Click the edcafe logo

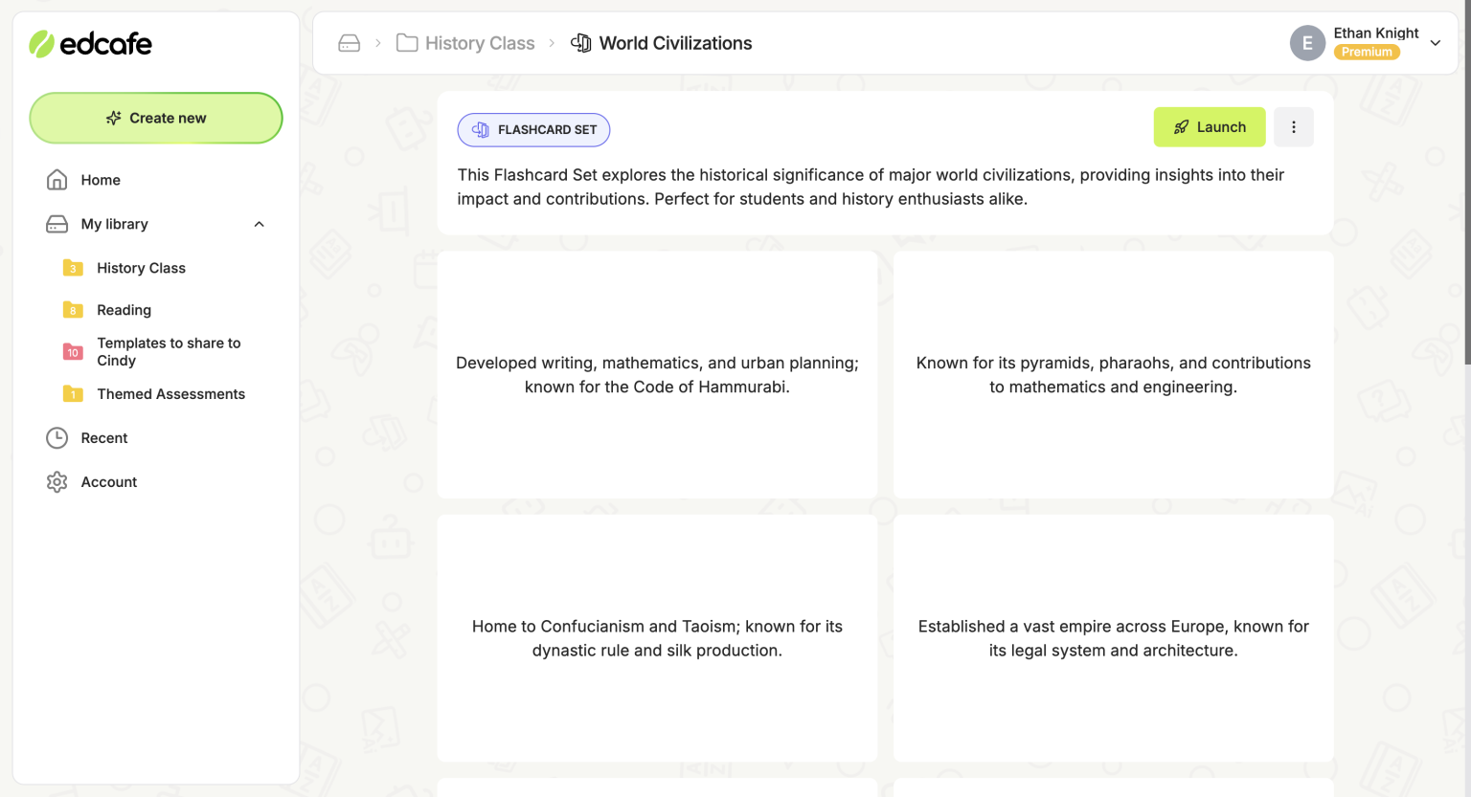[x=91, y=44]
